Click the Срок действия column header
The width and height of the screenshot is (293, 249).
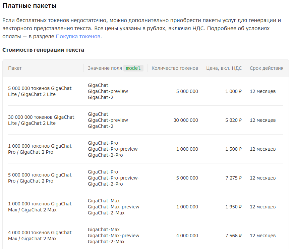point(267,68)
